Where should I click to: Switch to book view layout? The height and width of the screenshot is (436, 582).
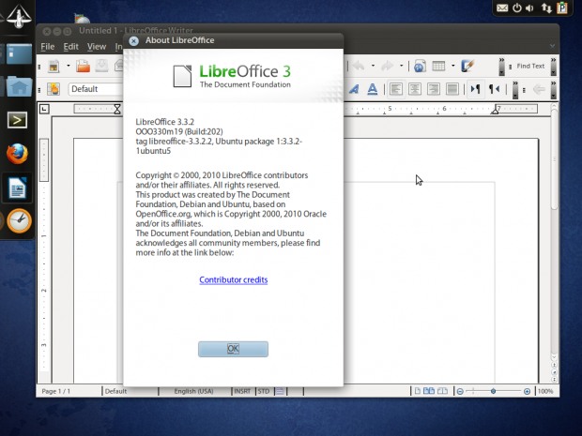(x=442, y=391)
